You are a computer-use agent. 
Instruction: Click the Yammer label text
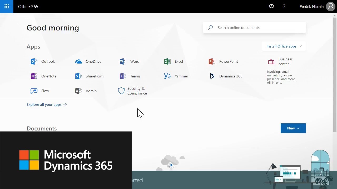coord(181,76)
